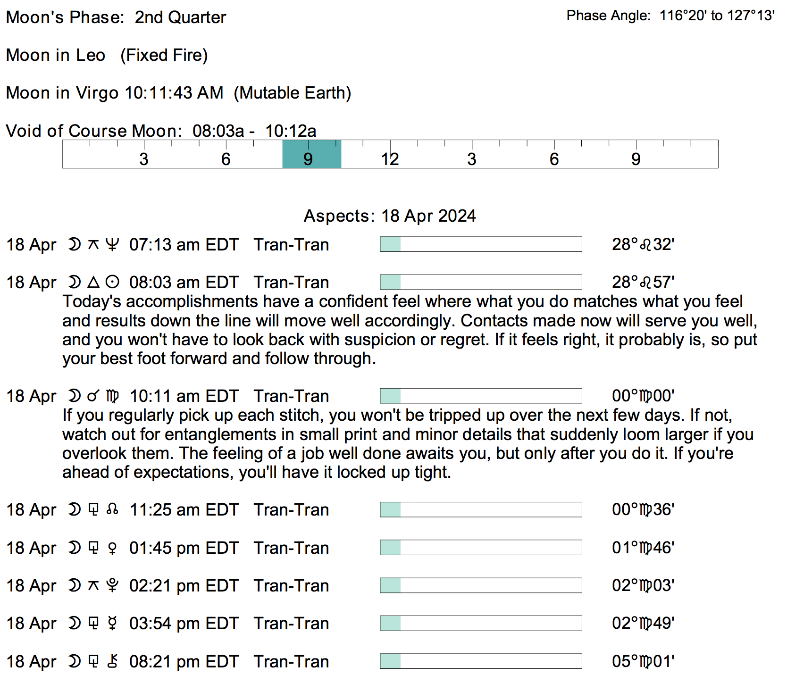Screen dimensions: 787x683
Task: Click the "Void of Course Moon" label
Action: [93, 131]
